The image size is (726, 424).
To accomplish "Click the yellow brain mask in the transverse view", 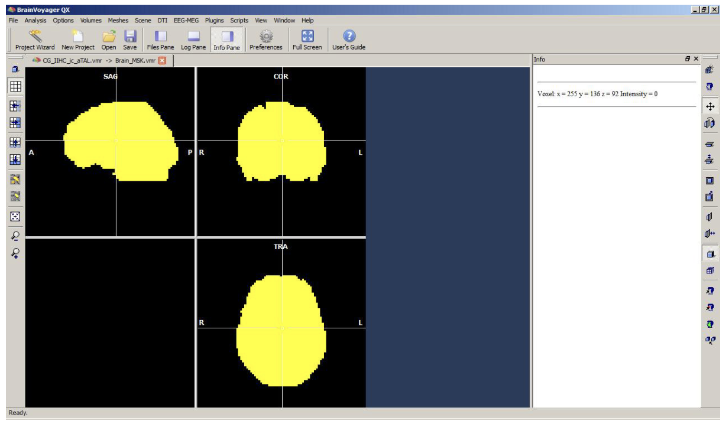I will coord(281,331).
